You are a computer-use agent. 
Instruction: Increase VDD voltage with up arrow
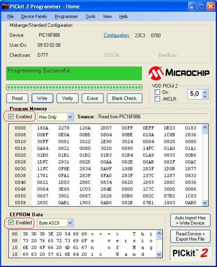tap(205, 92)
